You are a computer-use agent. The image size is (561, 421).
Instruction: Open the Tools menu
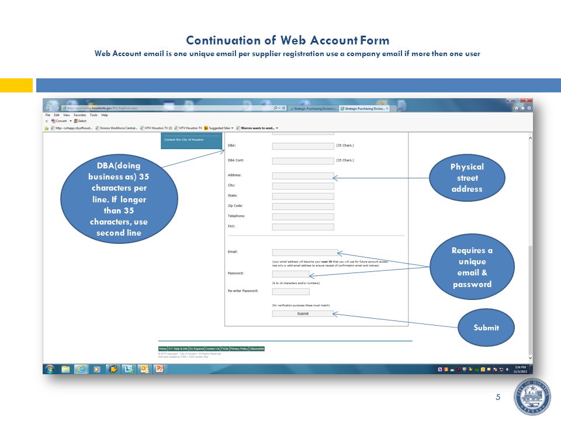93,115
